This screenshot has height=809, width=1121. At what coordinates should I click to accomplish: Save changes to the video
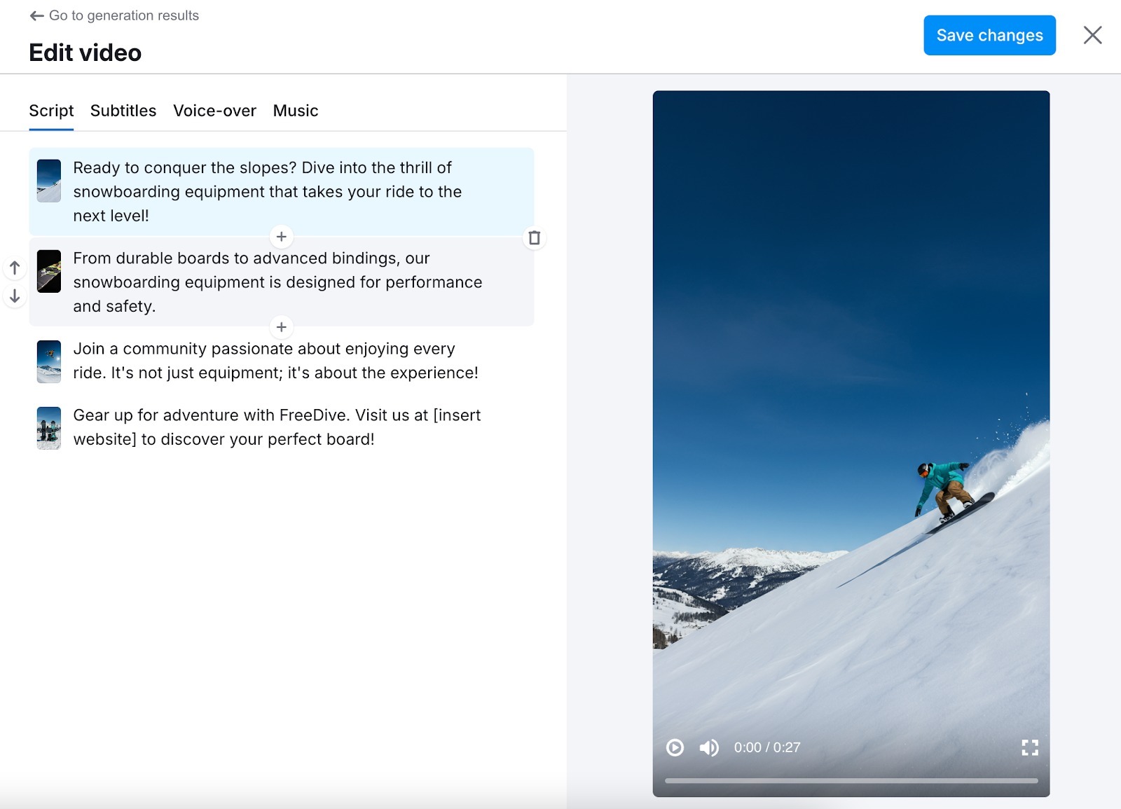click(x=989, y=35)
